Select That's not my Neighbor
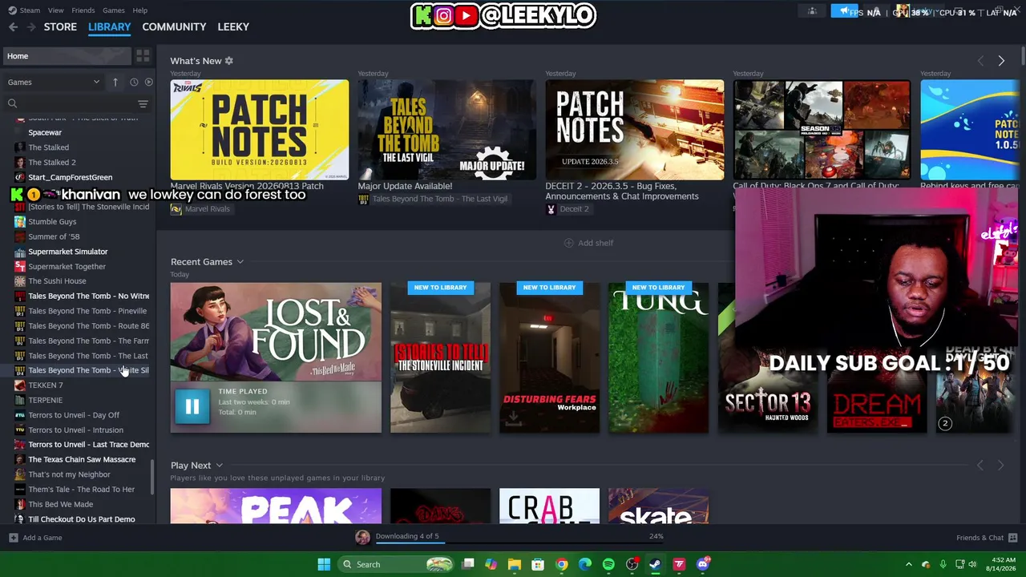 tap(69, 474)
